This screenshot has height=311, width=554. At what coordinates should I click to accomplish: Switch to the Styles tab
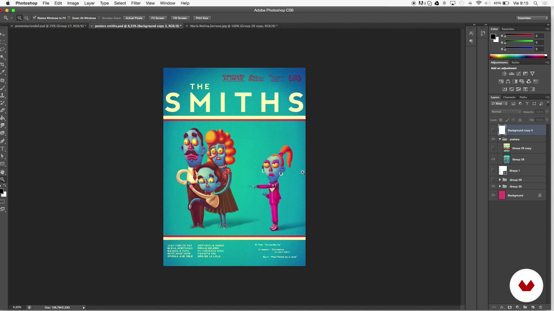point(515,62)
